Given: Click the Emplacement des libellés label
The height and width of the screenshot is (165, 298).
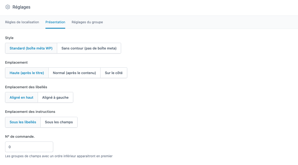Looking at the screenshot, I should (x=26, y=87).
